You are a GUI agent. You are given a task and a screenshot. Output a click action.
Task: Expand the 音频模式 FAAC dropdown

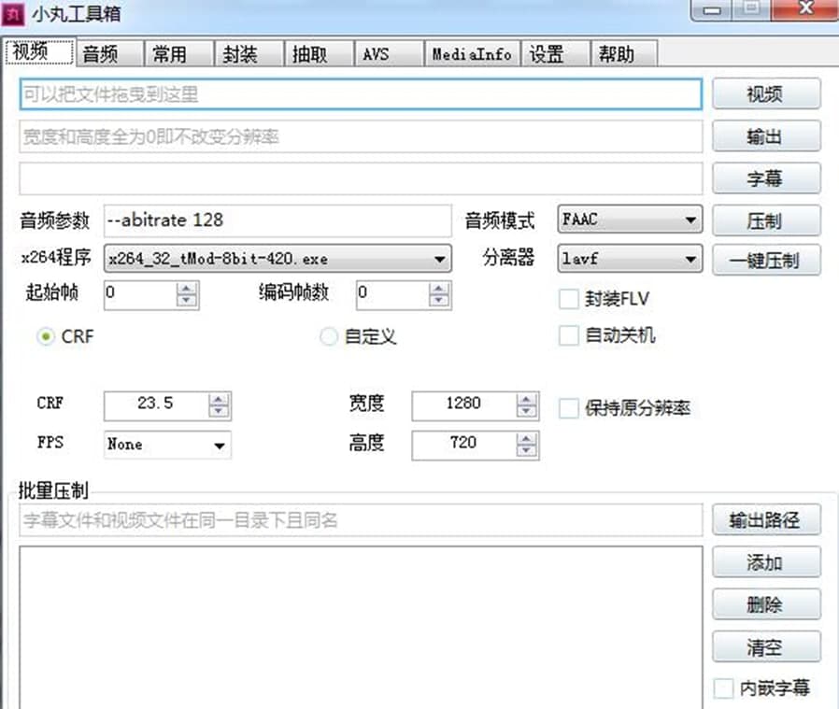(x=631, y=220)
